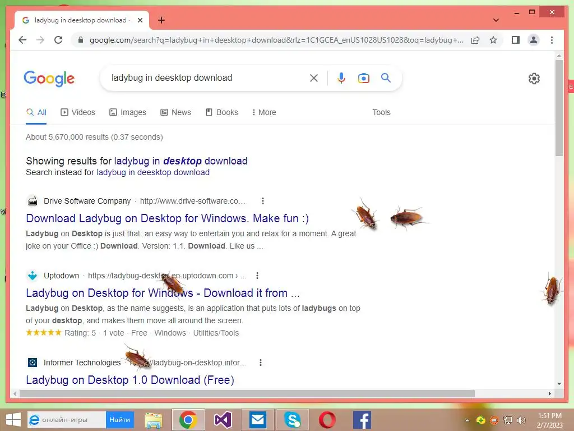Open options for the Uptodown result
The image size is (574, 431).
[x=257, y=276]
